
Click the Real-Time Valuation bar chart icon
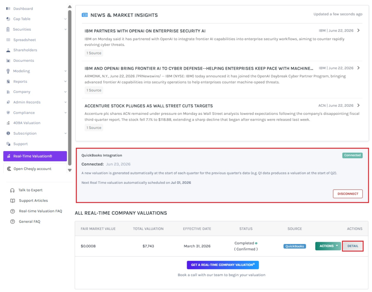click(x=9, y=156)
